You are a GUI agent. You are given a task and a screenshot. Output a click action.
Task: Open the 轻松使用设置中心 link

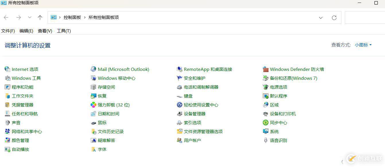pos(201,105)
